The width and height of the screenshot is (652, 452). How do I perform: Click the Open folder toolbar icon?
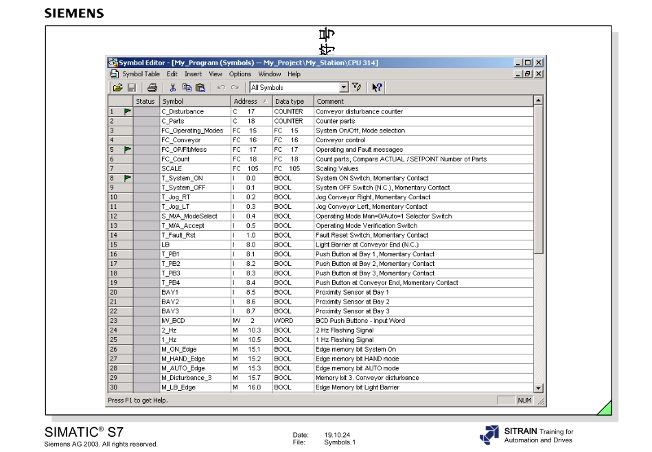coord(117,87)
